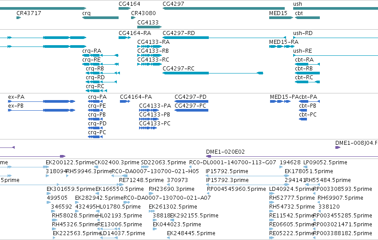Open the crq-PA protein label
The height and width of the screenshot is (240, 378).
97,97
